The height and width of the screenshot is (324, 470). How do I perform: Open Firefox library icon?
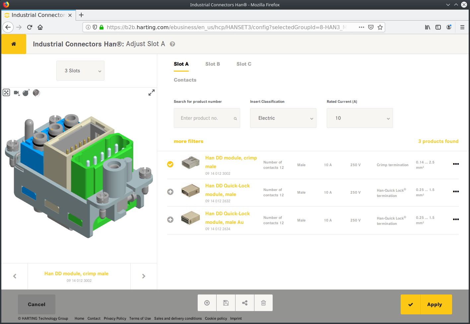pos(428,27)
